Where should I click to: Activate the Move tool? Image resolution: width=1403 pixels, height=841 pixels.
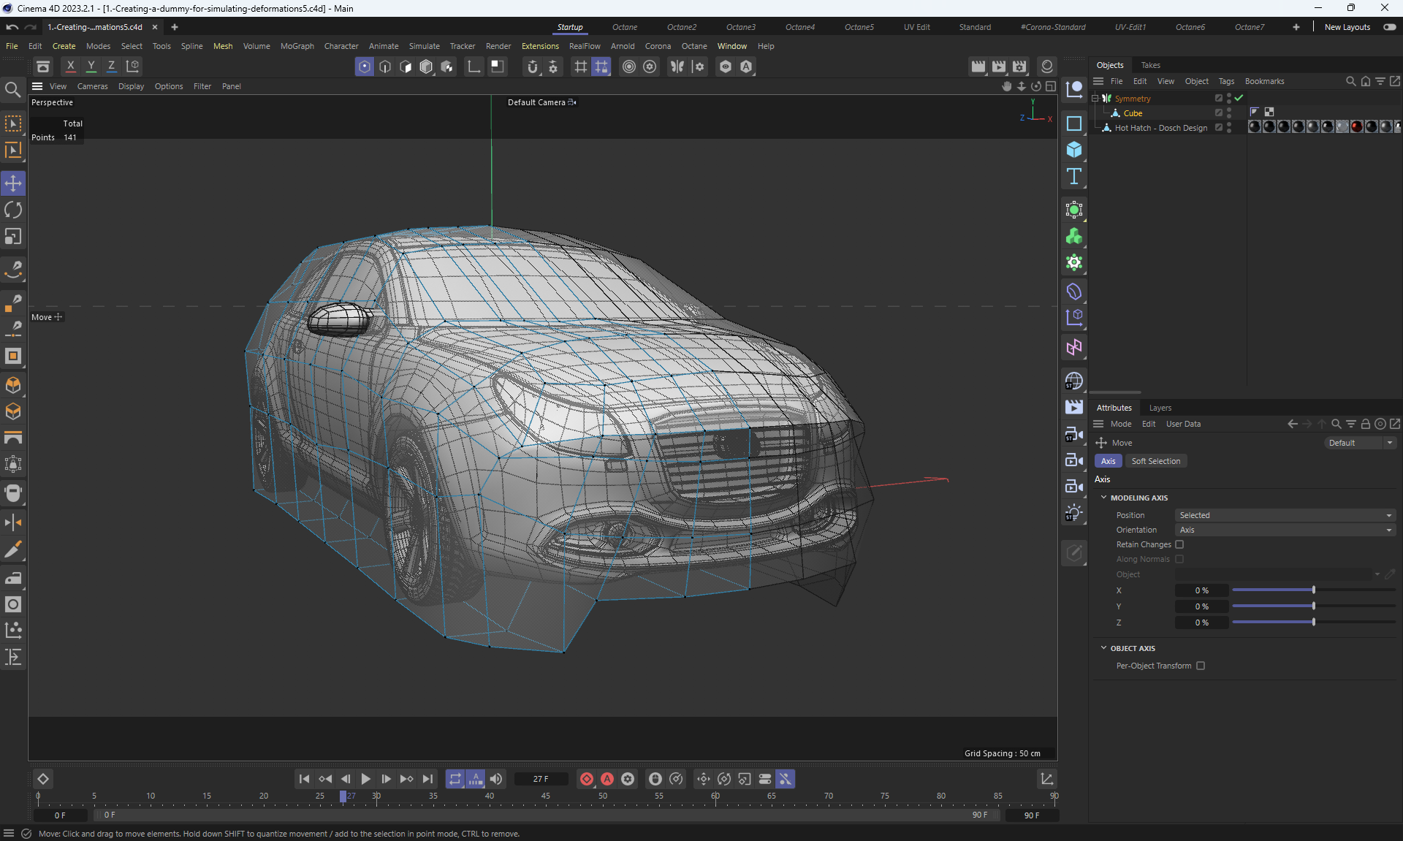pyautogui.click(x=13, y=183)
